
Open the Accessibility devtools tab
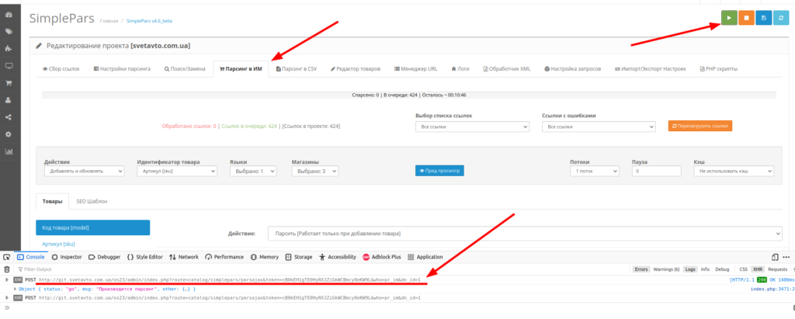click(x=337, y=257)
